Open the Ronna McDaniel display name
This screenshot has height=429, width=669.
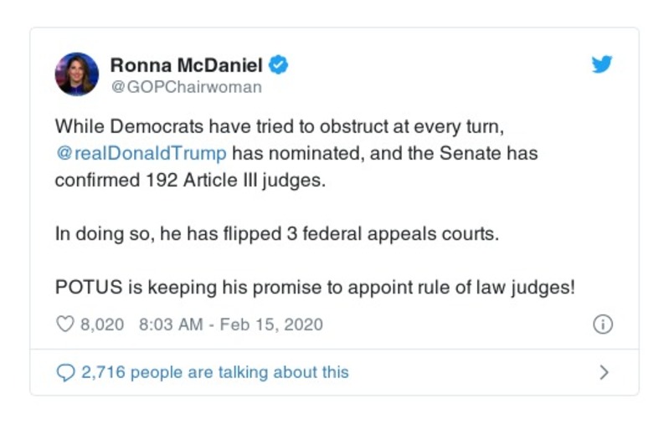pyautogui.click(x=187, y=65)
